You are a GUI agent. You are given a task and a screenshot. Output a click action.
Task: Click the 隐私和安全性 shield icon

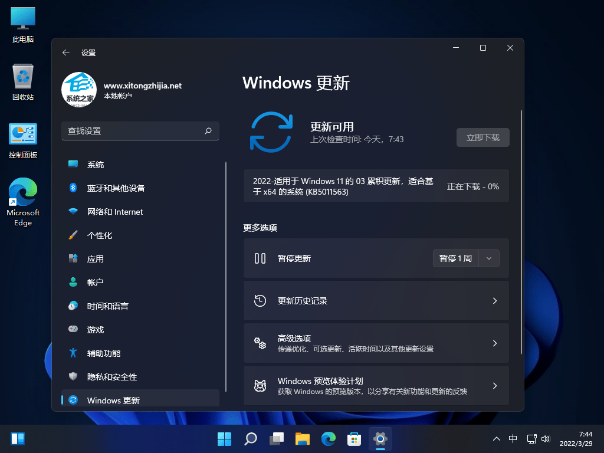(73, 377)
